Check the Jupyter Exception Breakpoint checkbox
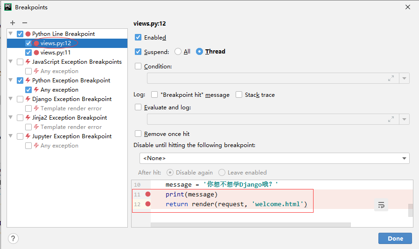Viewport: 419px width, 249px height. click(20, 136)
